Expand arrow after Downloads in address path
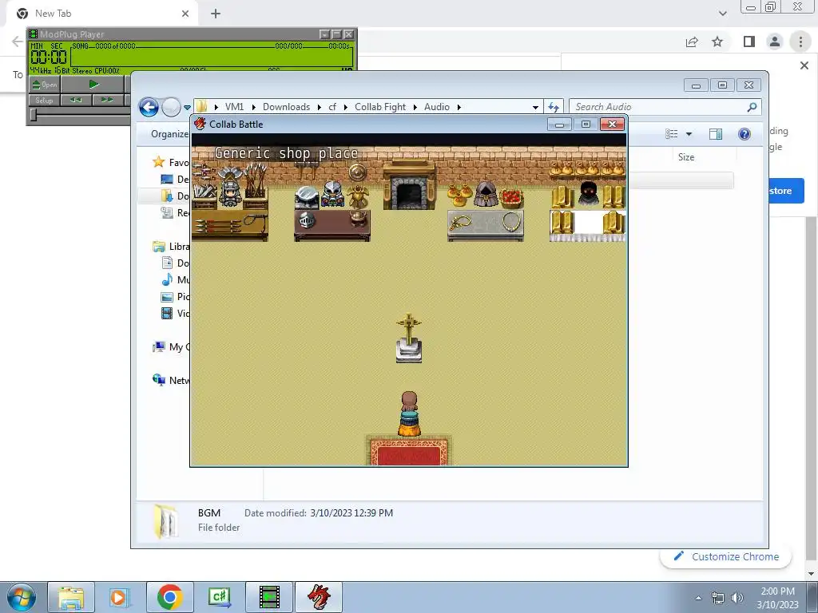 (320, 108)
